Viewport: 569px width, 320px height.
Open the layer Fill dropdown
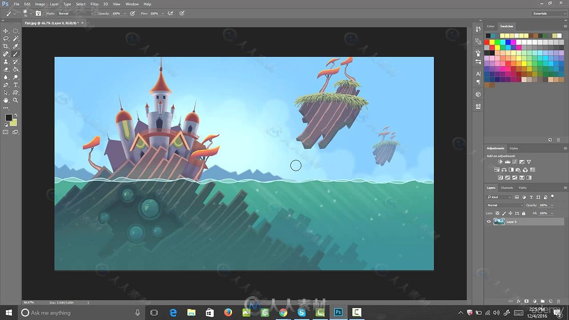point(552,213)
